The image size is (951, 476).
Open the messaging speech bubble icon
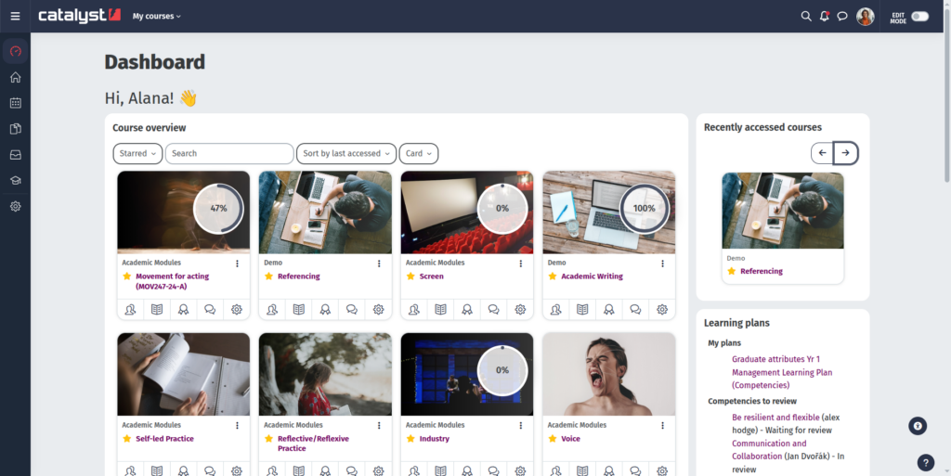842,16
